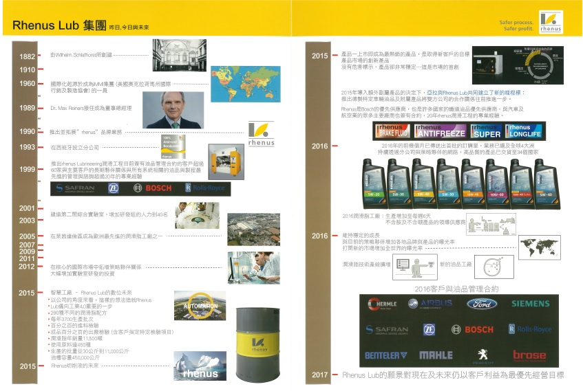583x391 pixels.
Task: Open the iceberg rhenus image
Action: [x=200, y=366]
